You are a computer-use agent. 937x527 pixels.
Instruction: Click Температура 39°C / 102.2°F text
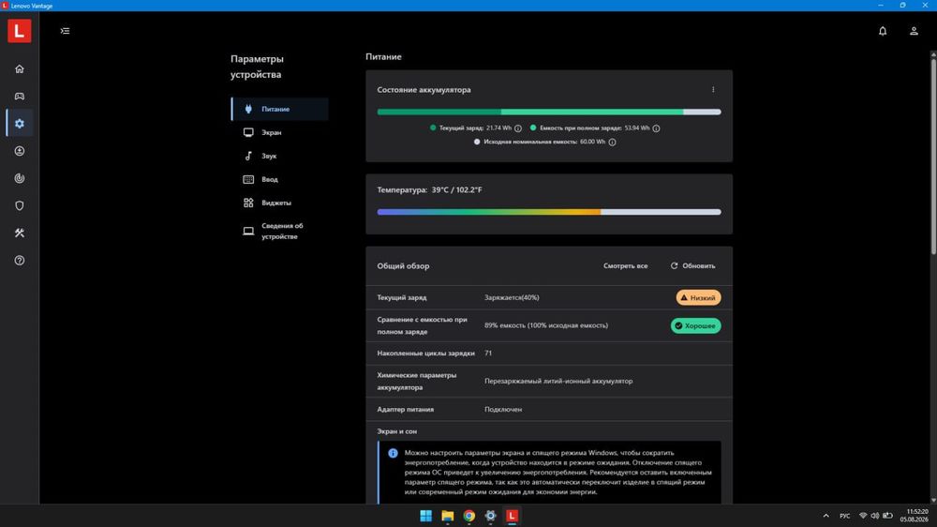[430, 189]
